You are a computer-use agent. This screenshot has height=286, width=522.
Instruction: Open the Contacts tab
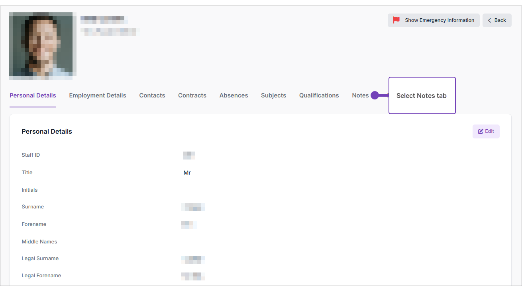click(x=152, y=95)
